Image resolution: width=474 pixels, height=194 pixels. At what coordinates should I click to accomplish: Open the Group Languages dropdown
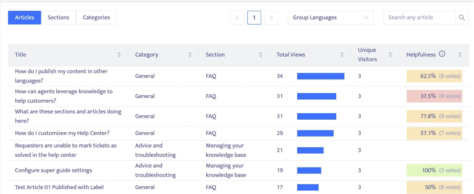pyautogui.click(x=331, y=18)
